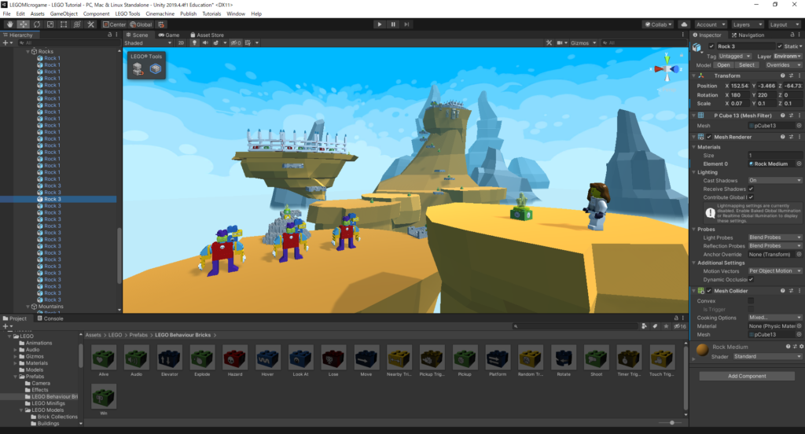Pause the game preview
The height and width of the screenshot is (434, 805).
click(393, 24)
